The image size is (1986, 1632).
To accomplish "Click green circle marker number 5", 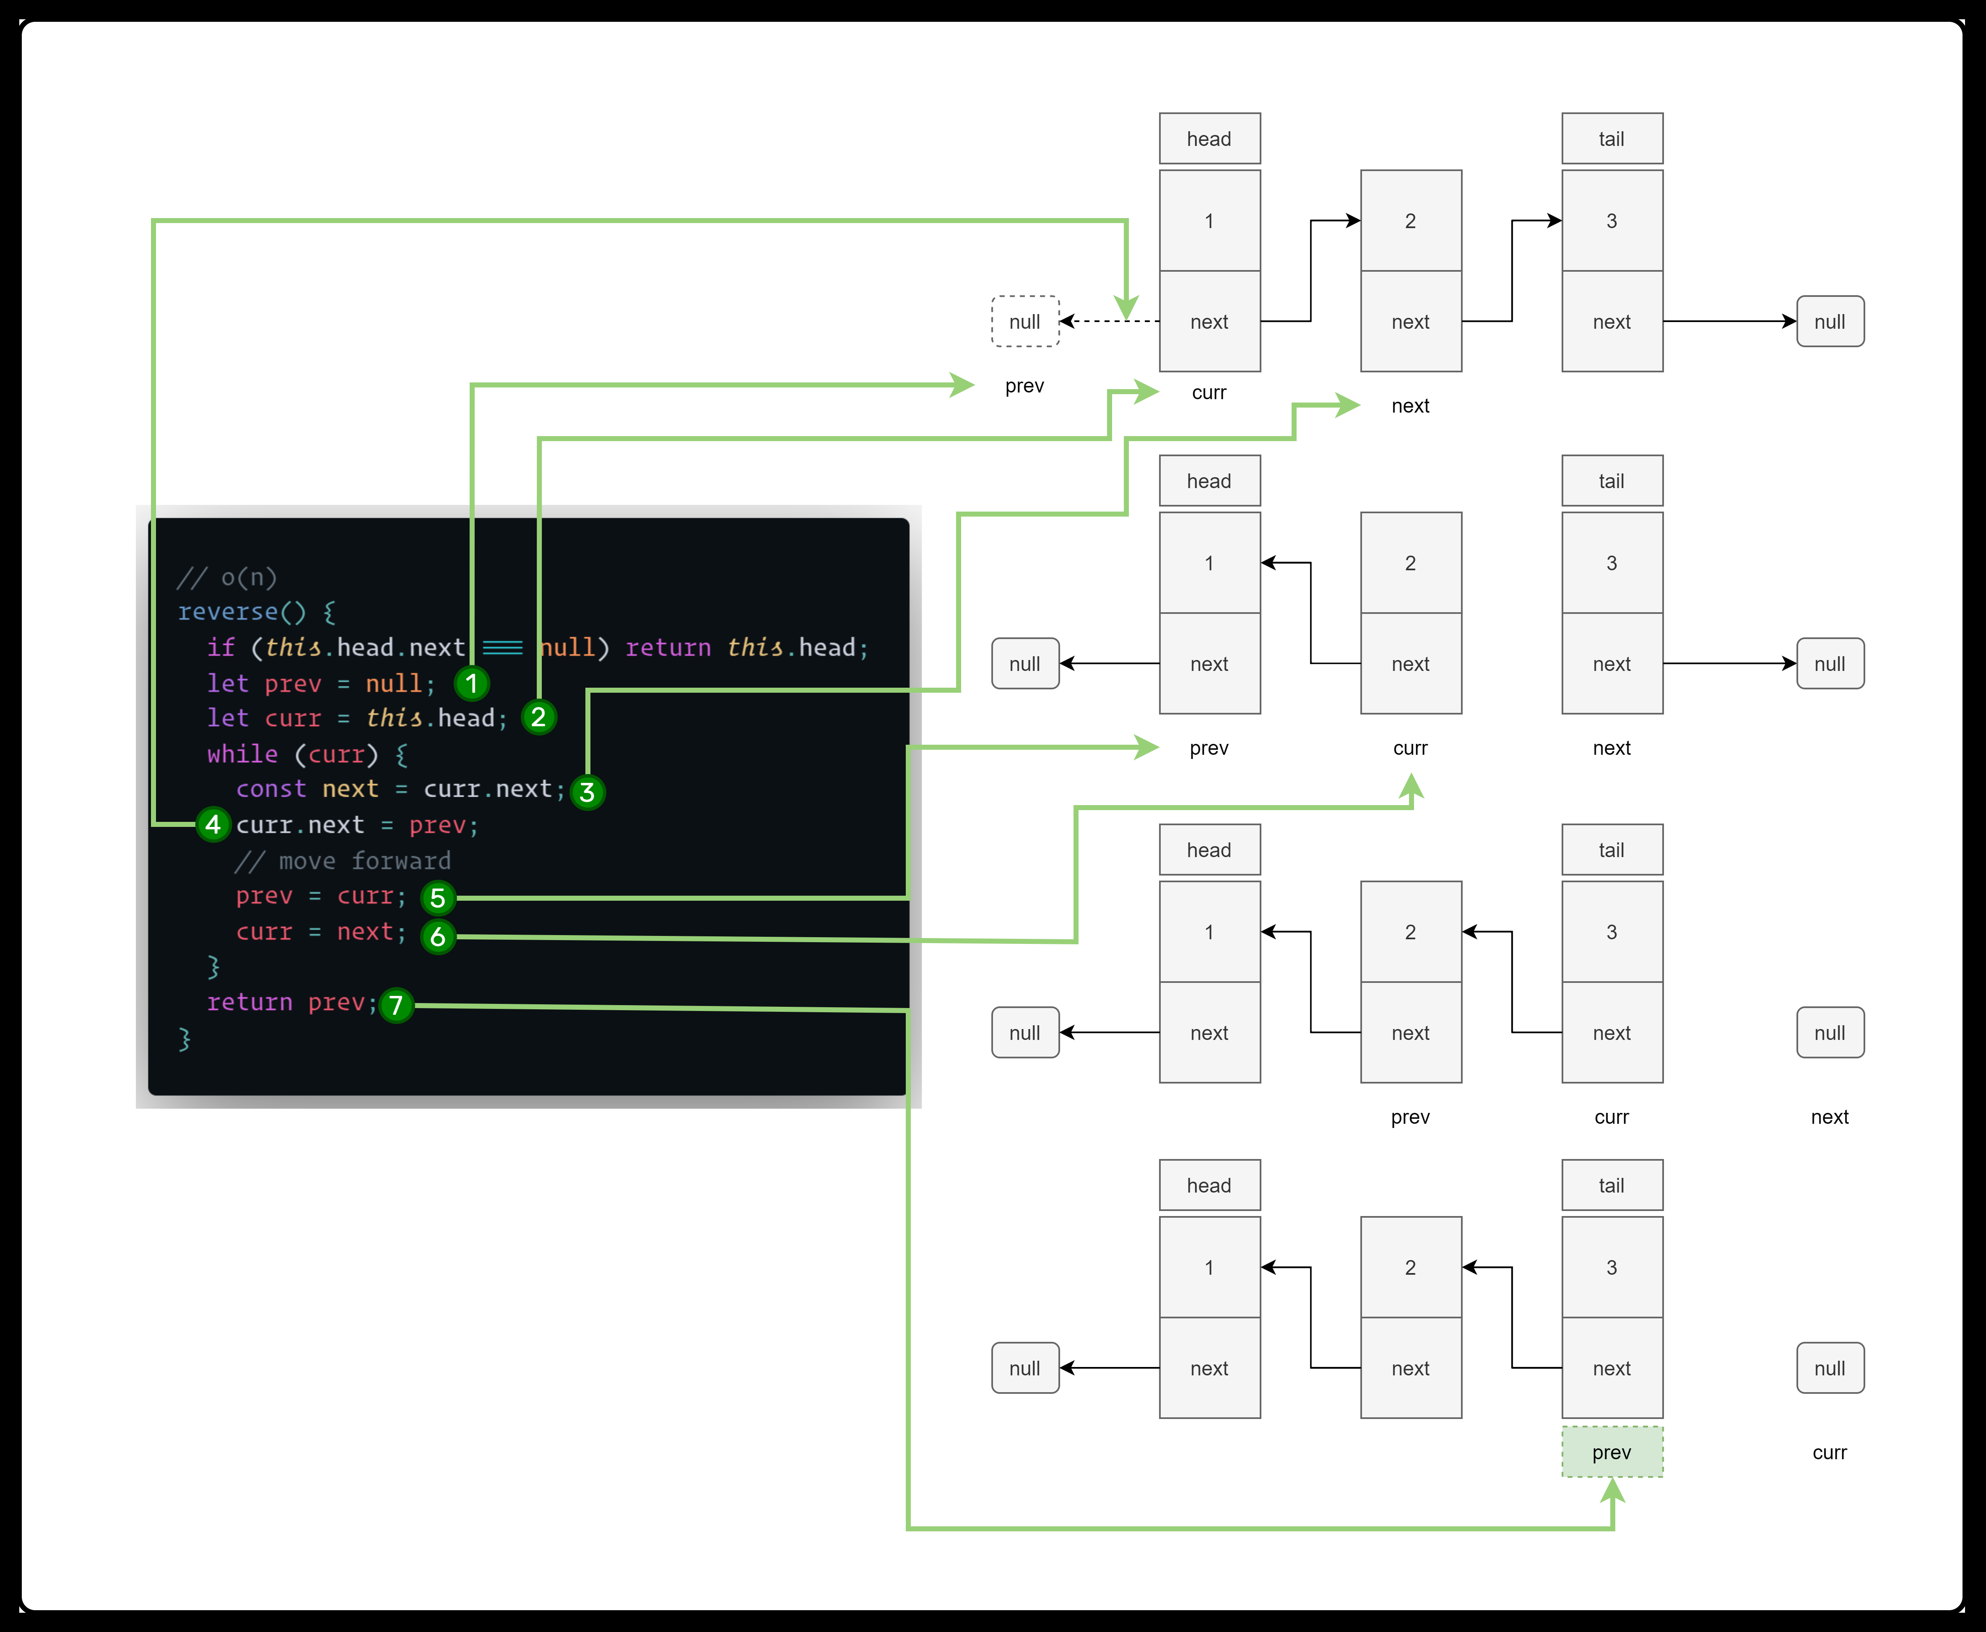I will 438,898.
